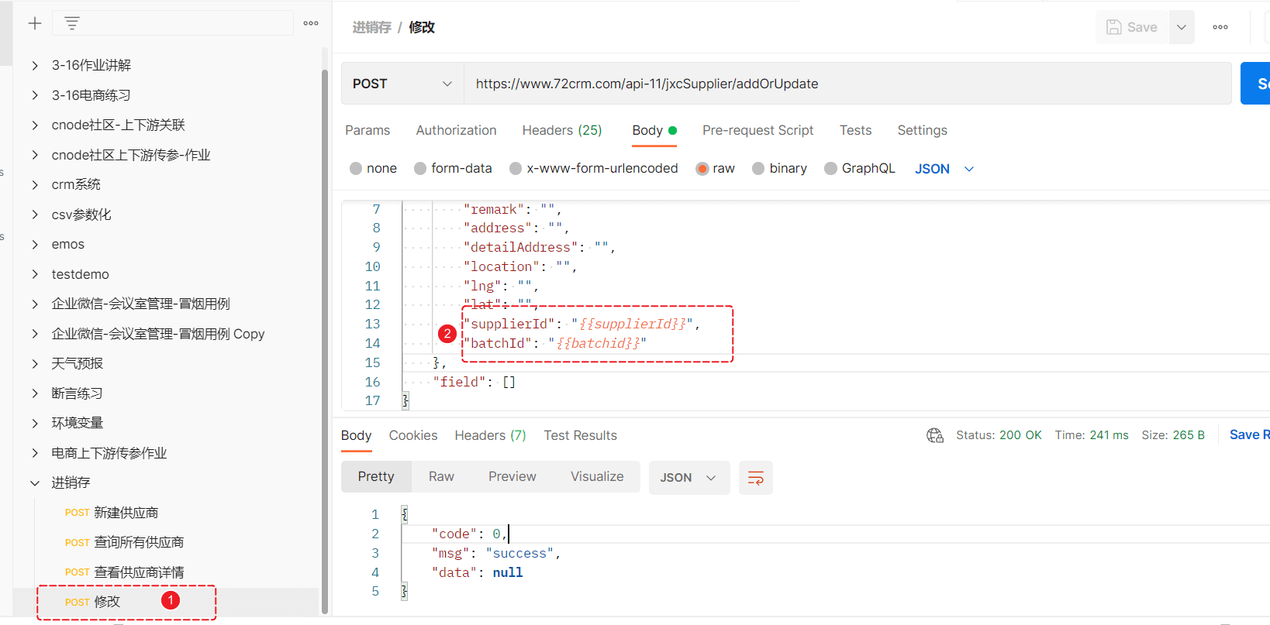This screenshot has width=1270, height=625.
Task: Expand the csv参数化 collection
Action: click(x=35, y=215)
